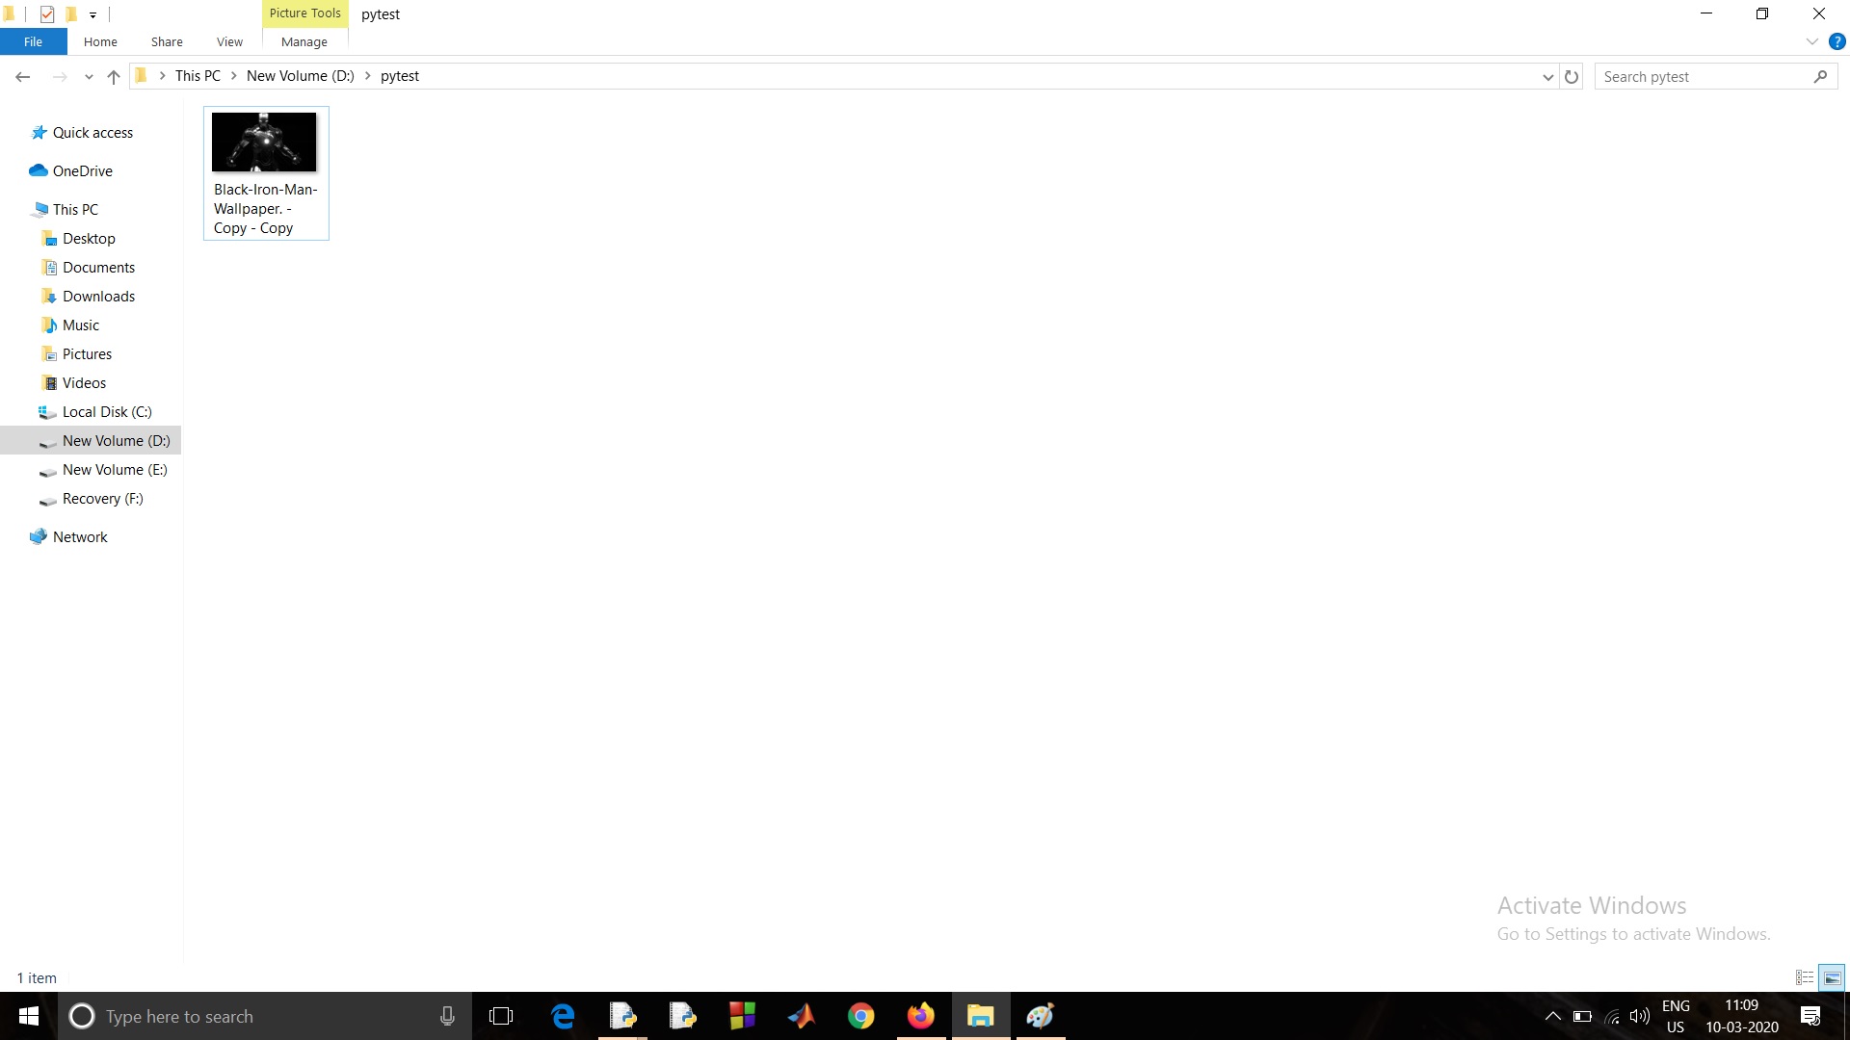Viewport: 1850px width, 1040px height.
Task: Open Recovery (F:) in navigation pane
Action: coord(102,499)
